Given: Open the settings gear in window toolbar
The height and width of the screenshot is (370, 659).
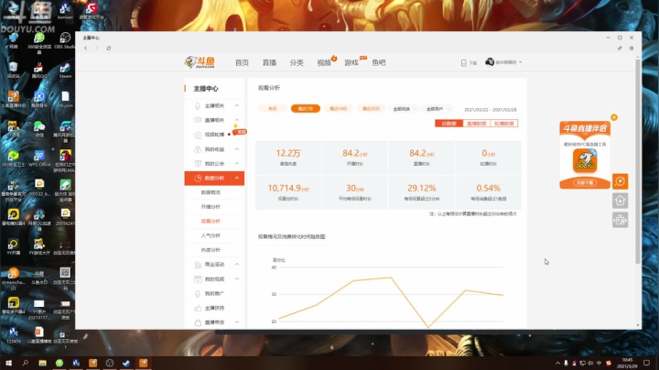Looking at the screenshot, I should [x=632, y=49].
